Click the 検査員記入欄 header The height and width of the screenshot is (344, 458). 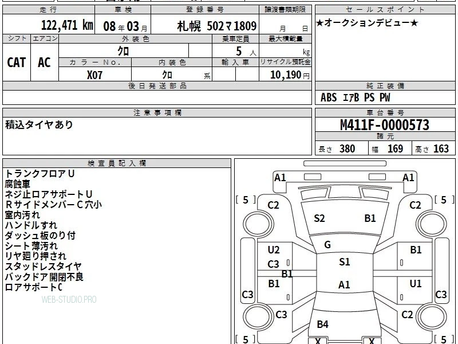coord(117,163)
